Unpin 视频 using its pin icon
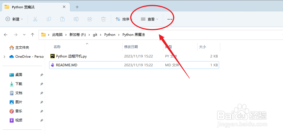The width and height of the screenshot is (283, 134). click(41, 120)
